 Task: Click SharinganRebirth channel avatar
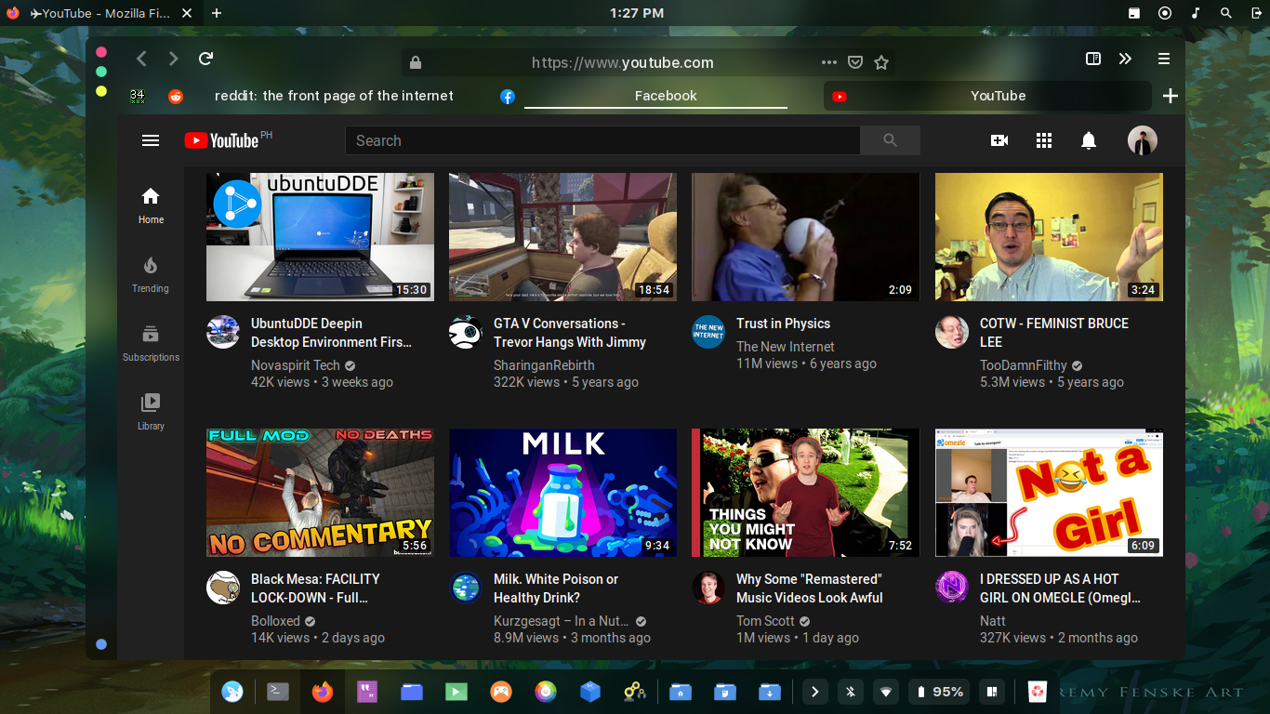coord(466,332)
